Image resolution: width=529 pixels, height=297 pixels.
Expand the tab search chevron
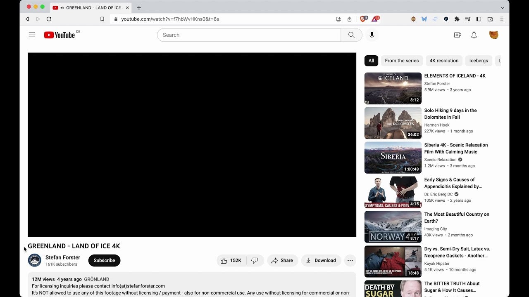tap(503, 8)
